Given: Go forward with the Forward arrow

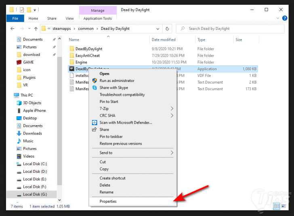Looking at the screenshot, I should (x=22, y=29).
